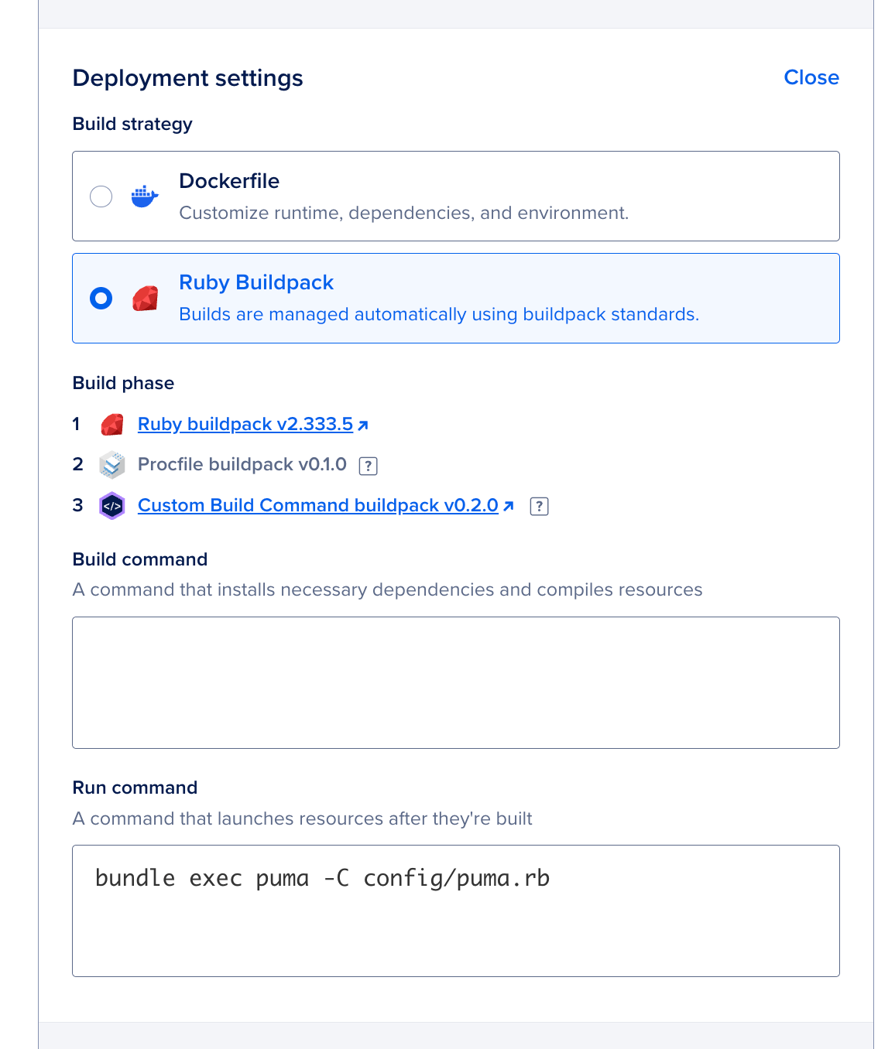
Task: Click the Ruby gem icon beside Ruby Buildpack
Action: tap(144, 298)
